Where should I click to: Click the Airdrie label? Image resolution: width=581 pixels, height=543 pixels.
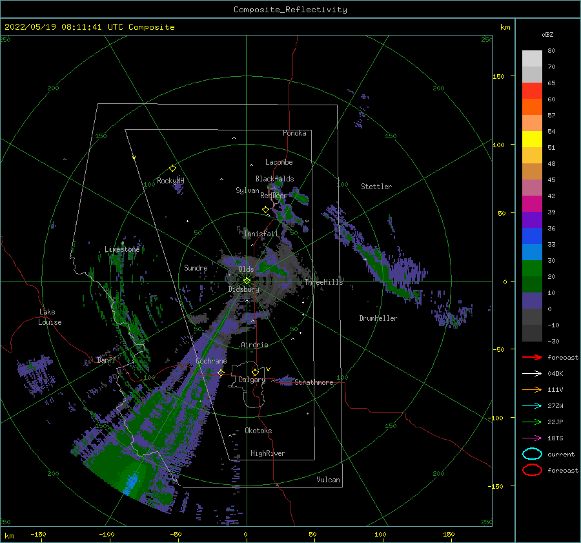(254, 345)
